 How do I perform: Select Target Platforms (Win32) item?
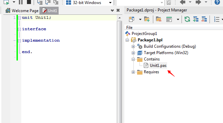[166, 53]
